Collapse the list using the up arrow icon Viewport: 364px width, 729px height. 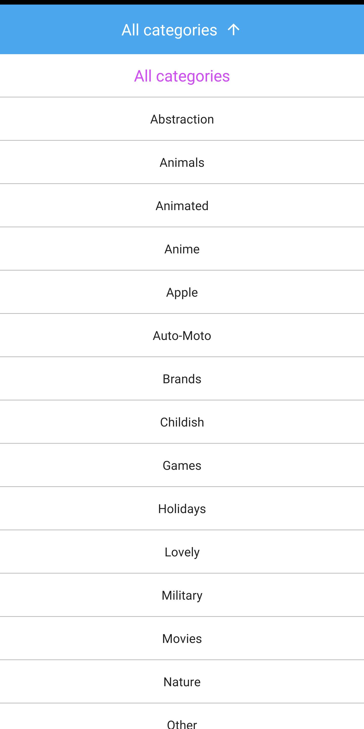(x=233, y=29)
